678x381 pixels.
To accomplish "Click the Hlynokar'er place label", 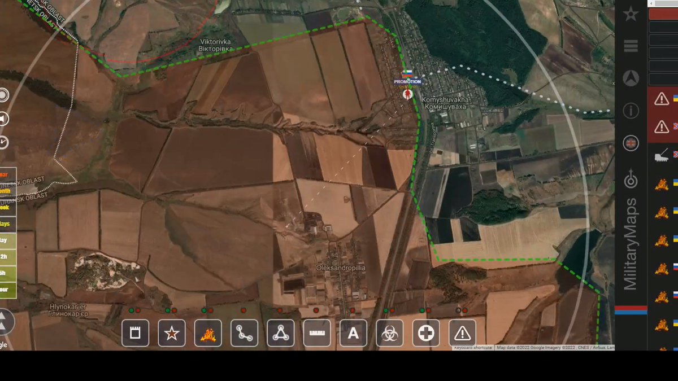I will 69,309.
